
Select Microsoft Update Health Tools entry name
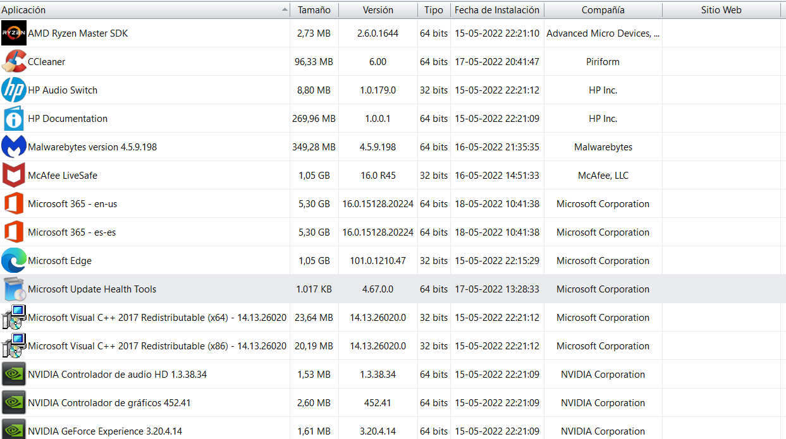coord(92,289)
